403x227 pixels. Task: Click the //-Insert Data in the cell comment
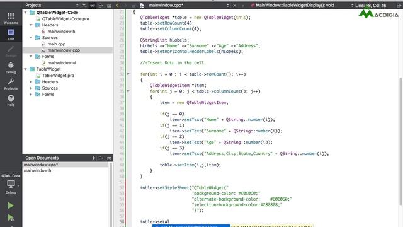(173, 63)
